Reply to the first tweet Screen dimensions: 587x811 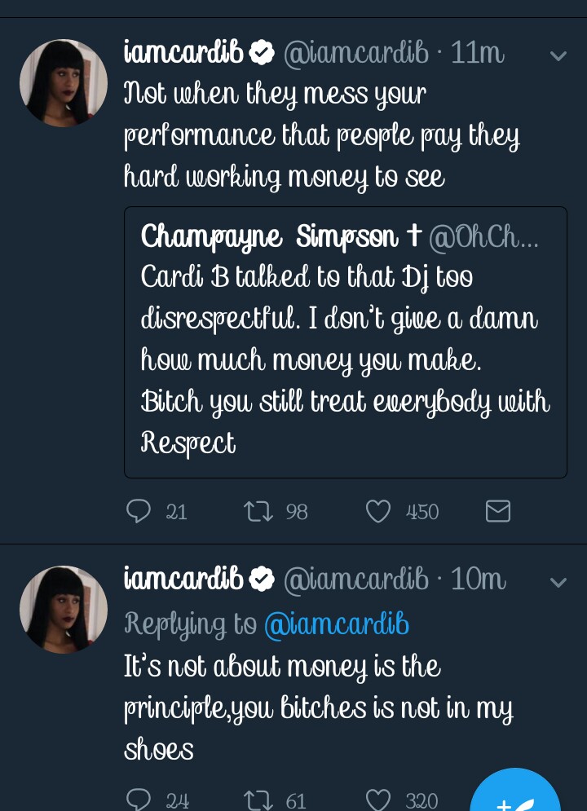[x=139, y=511]
